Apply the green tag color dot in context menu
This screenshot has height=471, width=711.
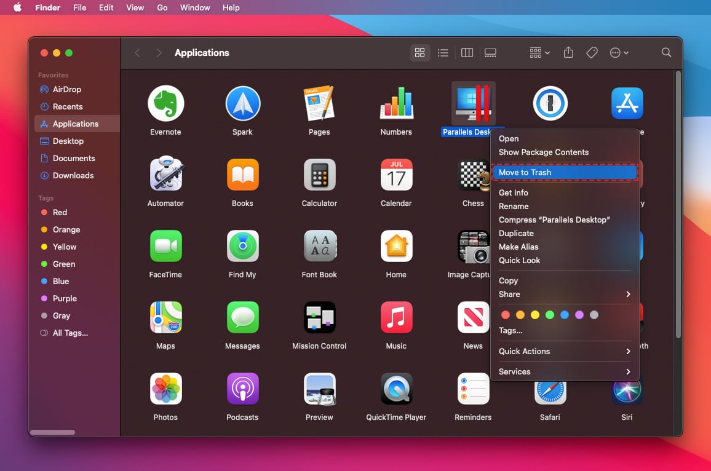pyautogui.click(x=550, y=315)
